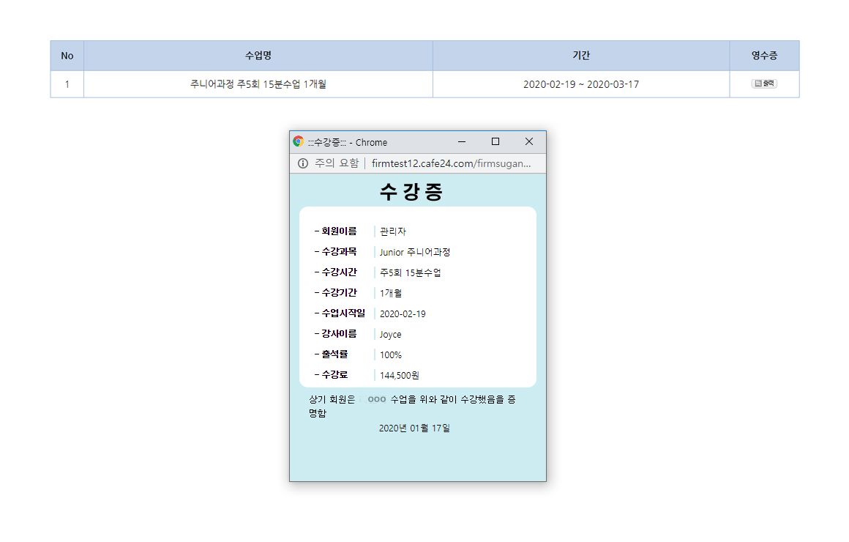Screen dimensions: 849x542
Task: Click the firmtest12.cafe24.com address bar URL
Action: 451,163
